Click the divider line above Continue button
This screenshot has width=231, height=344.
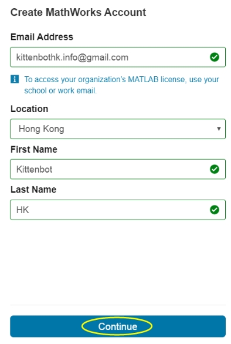tap(118, 305)
